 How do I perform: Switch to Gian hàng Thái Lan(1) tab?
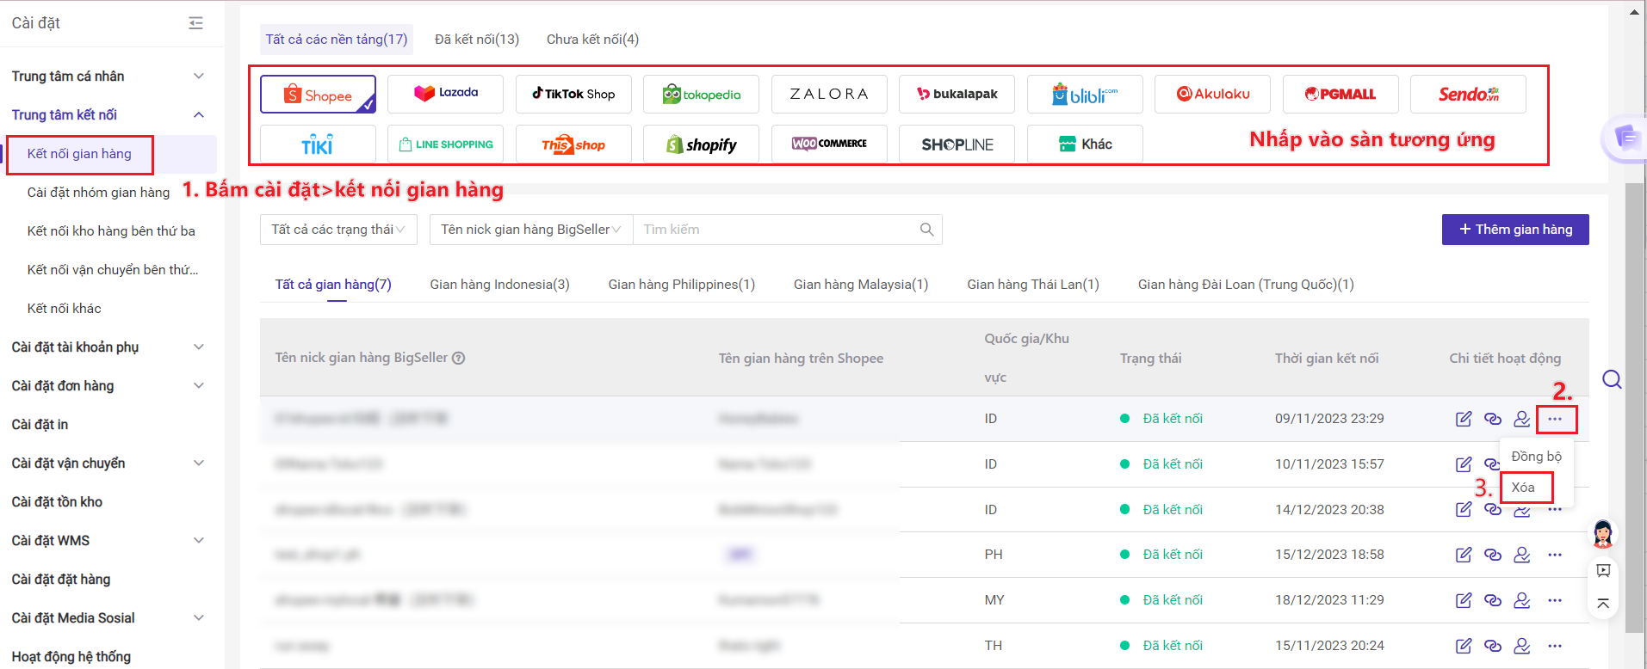[x=1033, y=285]
